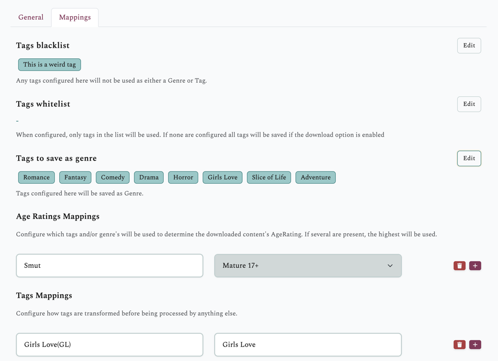498x361 pixels.
Task: Switch to the General tab
Action: pos(30,17)
